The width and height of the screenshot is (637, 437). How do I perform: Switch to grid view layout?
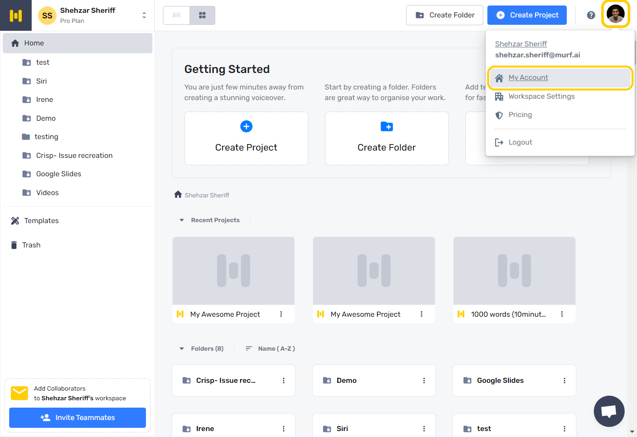point(202,15)
